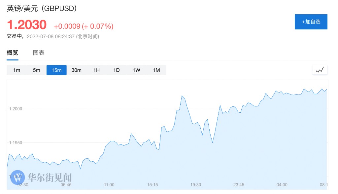Click the 英镑/美元 (GBPUSD) title
The image size is (338, 194).
42,8
